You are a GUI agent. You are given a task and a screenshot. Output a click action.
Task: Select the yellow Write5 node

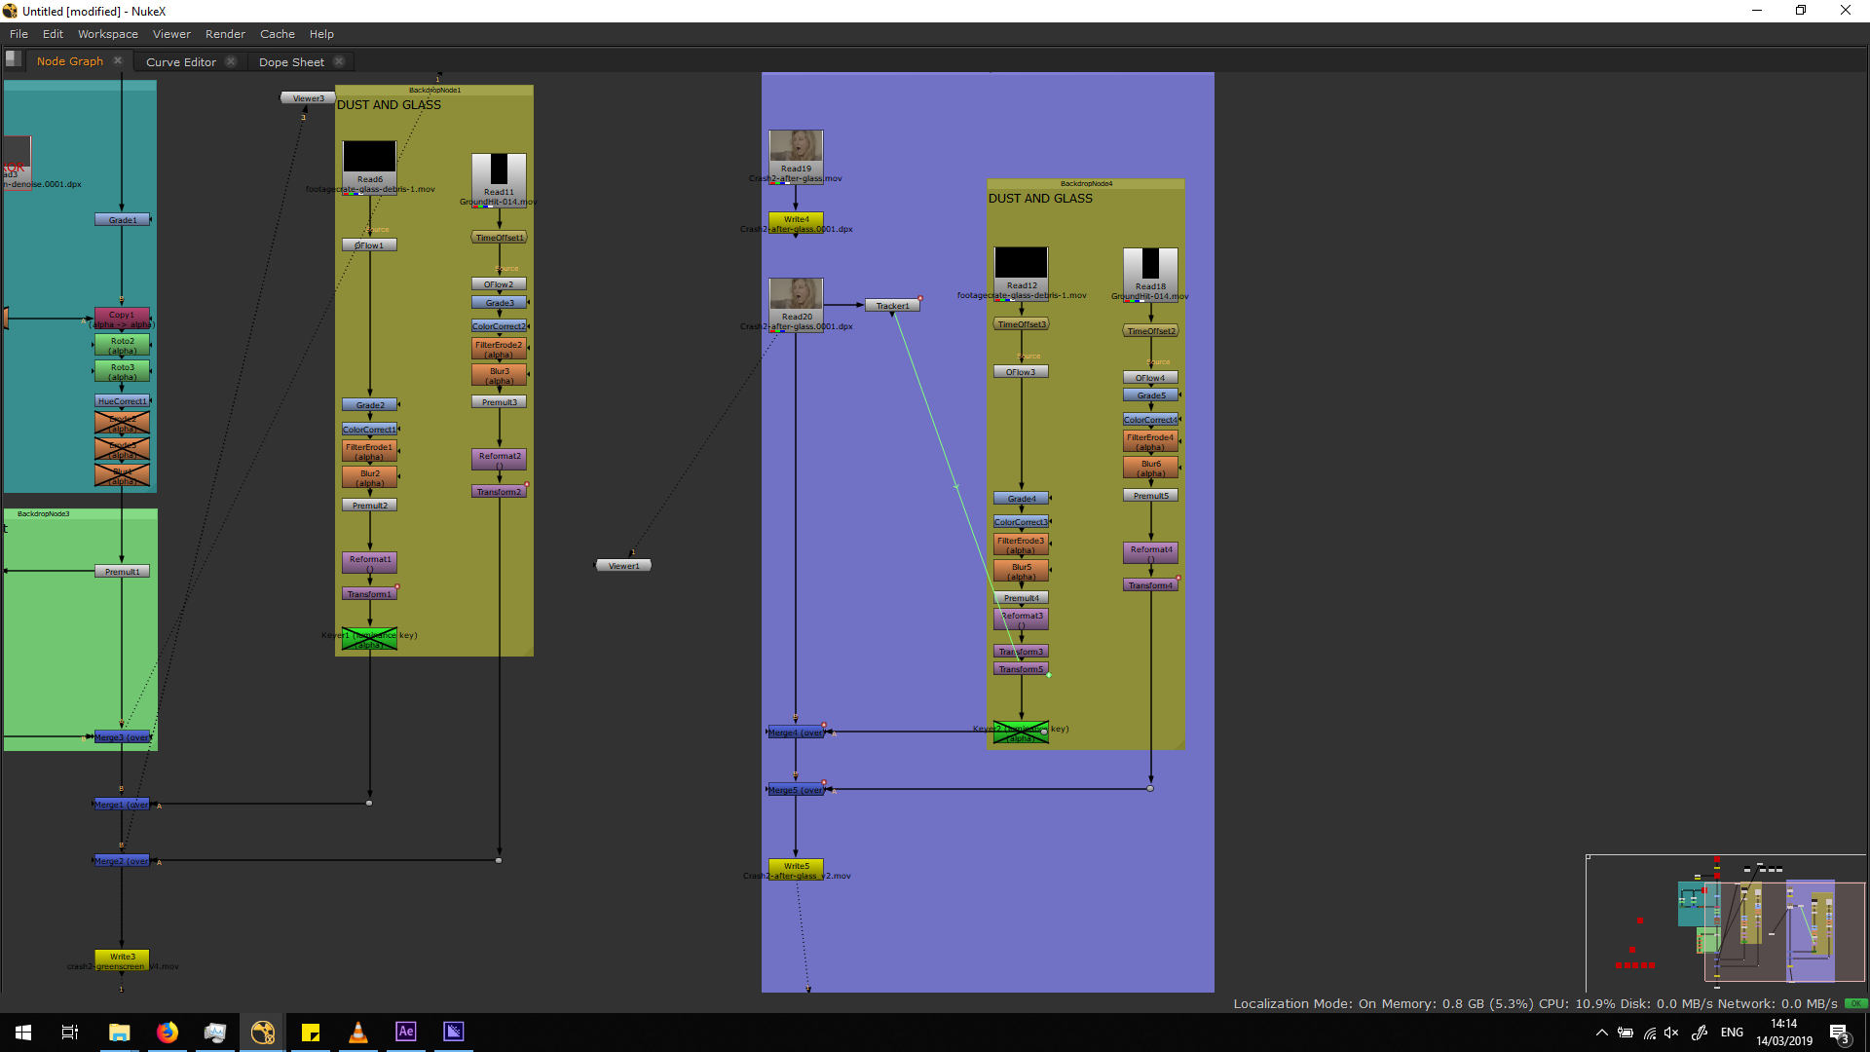tap(796, 866)
